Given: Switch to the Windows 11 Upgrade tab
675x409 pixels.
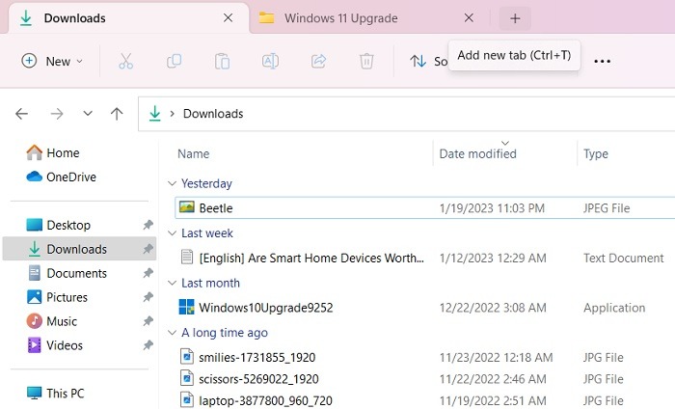Looking at the screenshot, I should click(340, 18).
